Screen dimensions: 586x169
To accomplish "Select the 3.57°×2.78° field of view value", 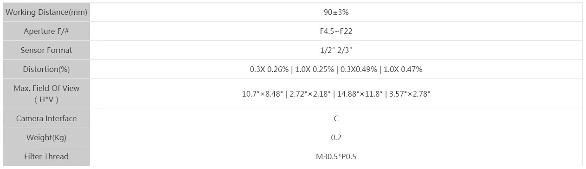I will tap(411, 94).
